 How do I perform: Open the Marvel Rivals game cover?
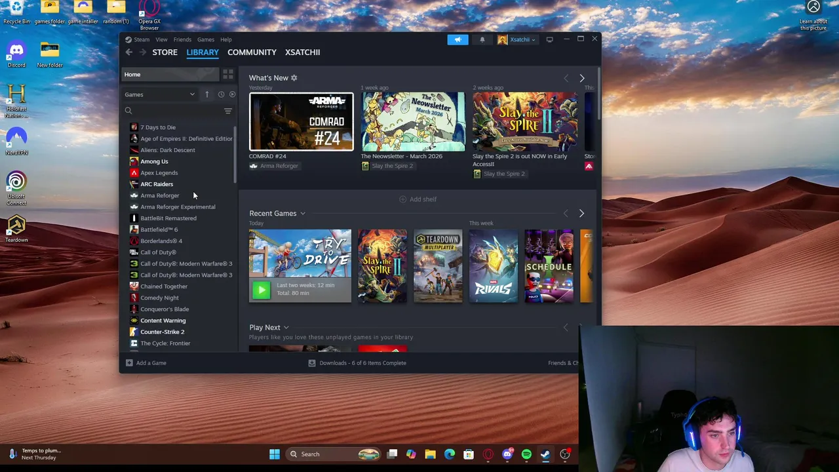pyautogui.click(x=494, y=266)
